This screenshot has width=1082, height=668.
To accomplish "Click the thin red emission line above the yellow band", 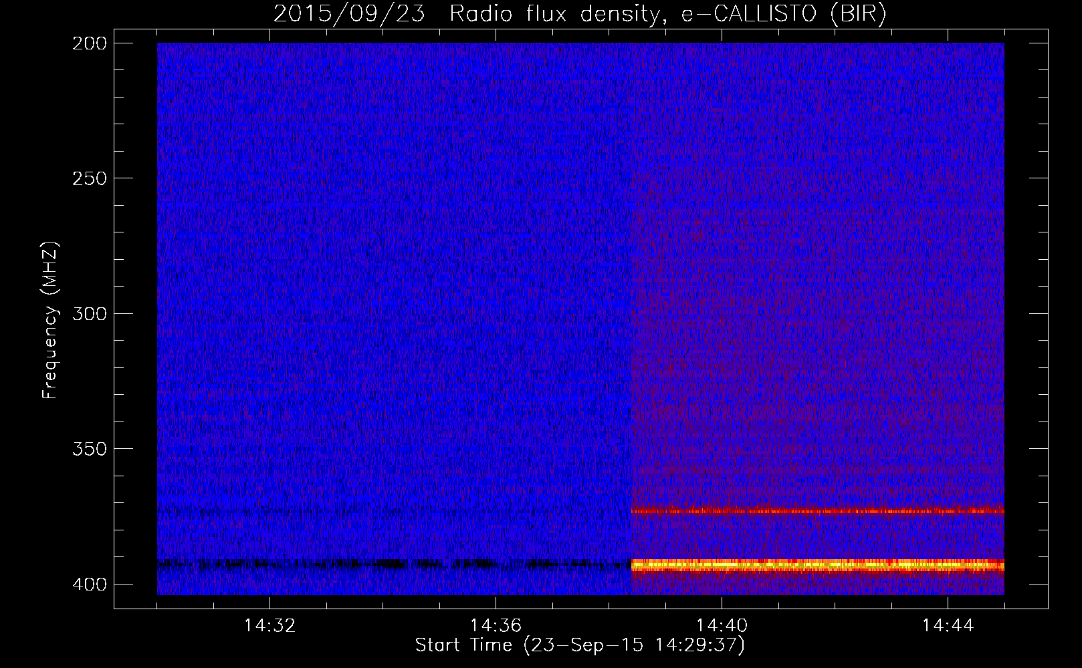I will (x=818, y=511).
